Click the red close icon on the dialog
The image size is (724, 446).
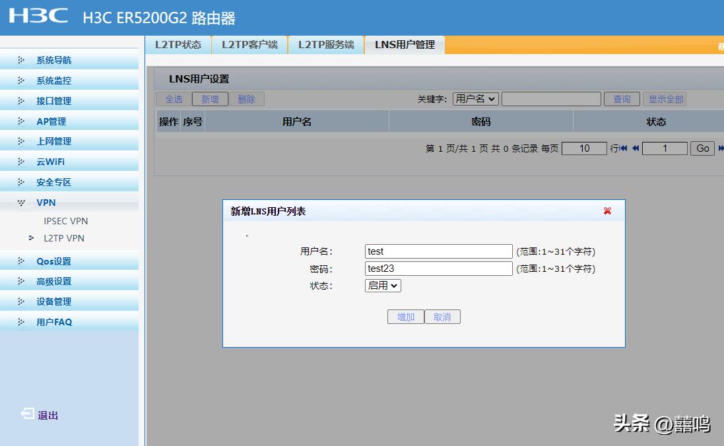(607, 211)
